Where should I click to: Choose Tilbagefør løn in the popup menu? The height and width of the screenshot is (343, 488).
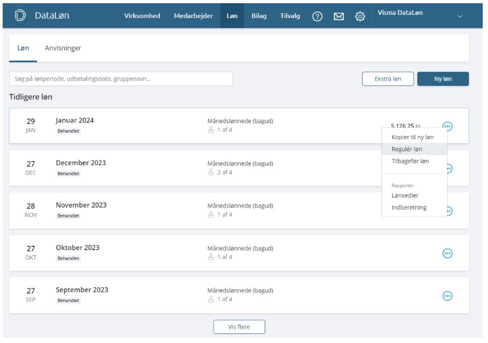point(410,161)
